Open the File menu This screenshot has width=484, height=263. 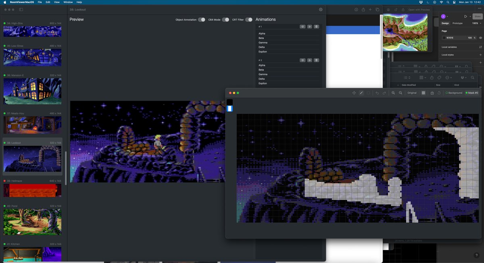40,2
